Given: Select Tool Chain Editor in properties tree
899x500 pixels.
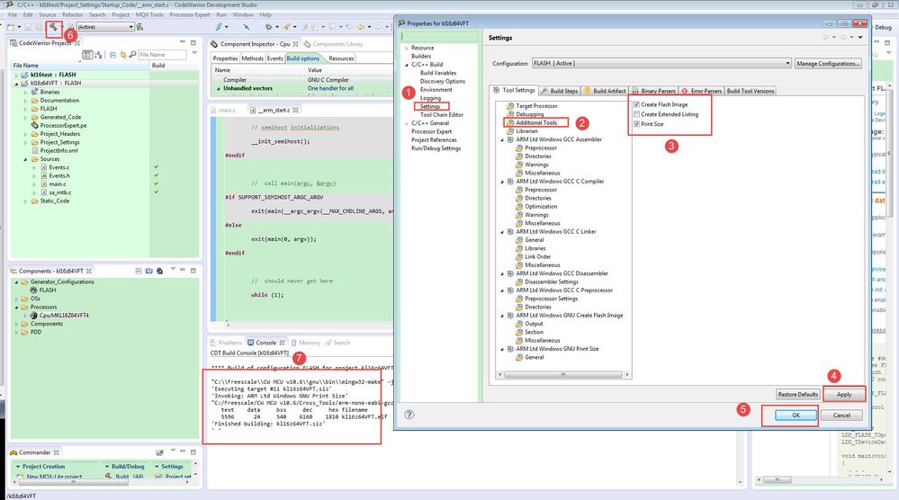Looking at the screenshot, I should click(x=442, y=114).
